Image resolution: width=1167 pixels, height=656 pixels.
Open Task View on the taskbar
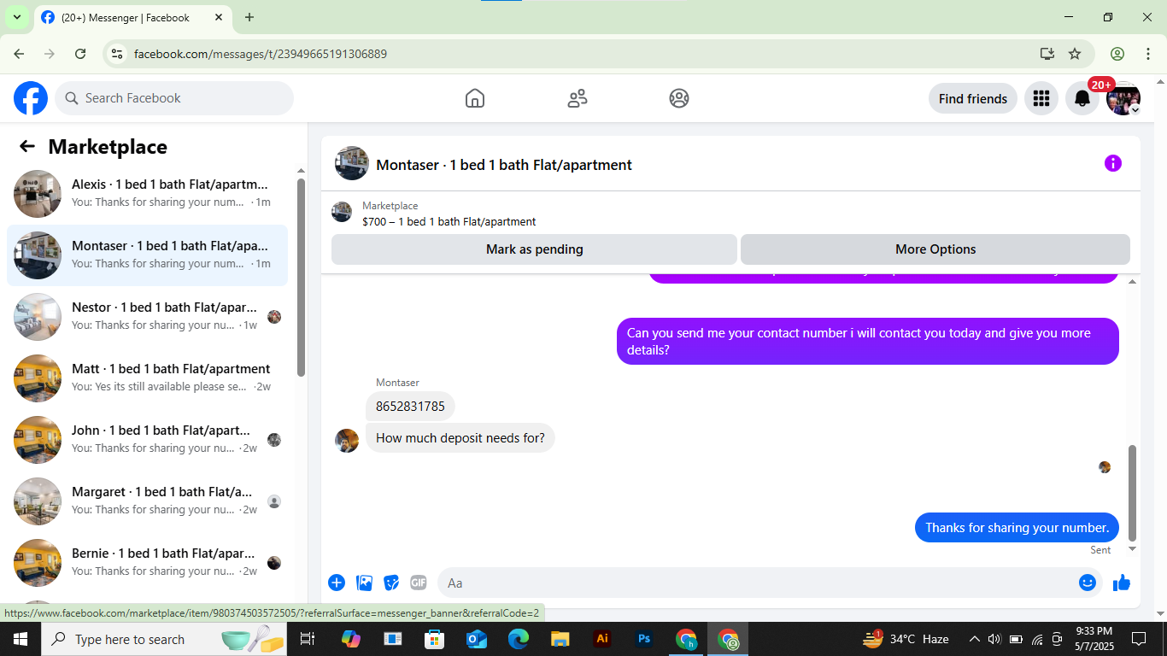(308, 639)
